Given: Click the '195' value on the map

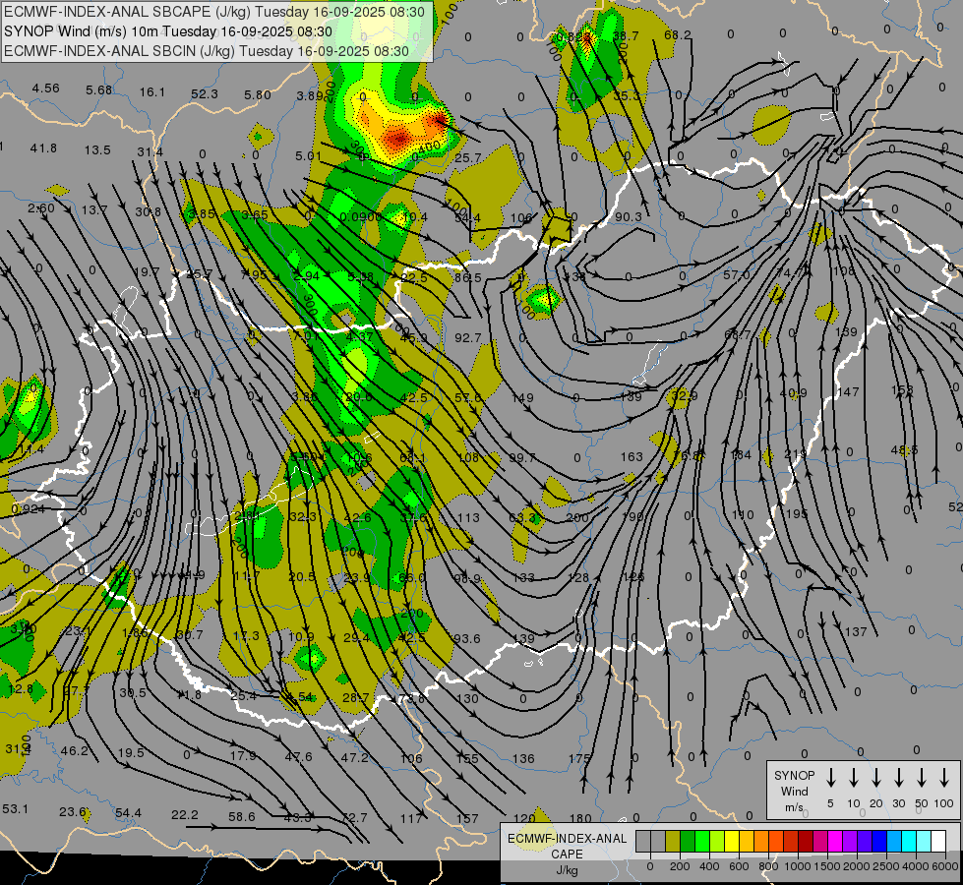Looking at the screenshot, I should pos(797,513).
